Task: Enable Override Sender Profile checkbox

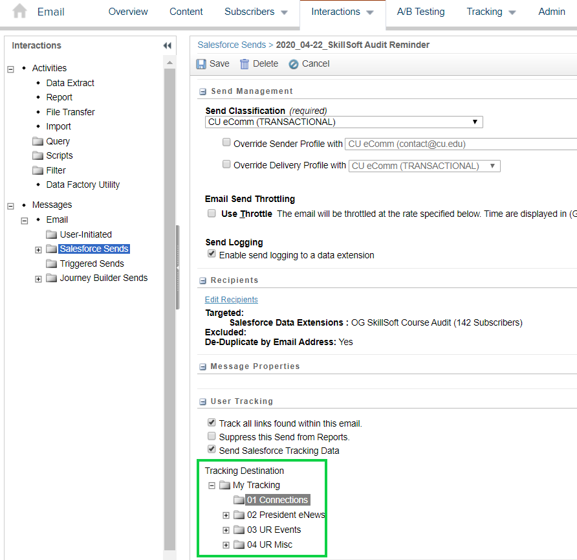Action: 226,142
